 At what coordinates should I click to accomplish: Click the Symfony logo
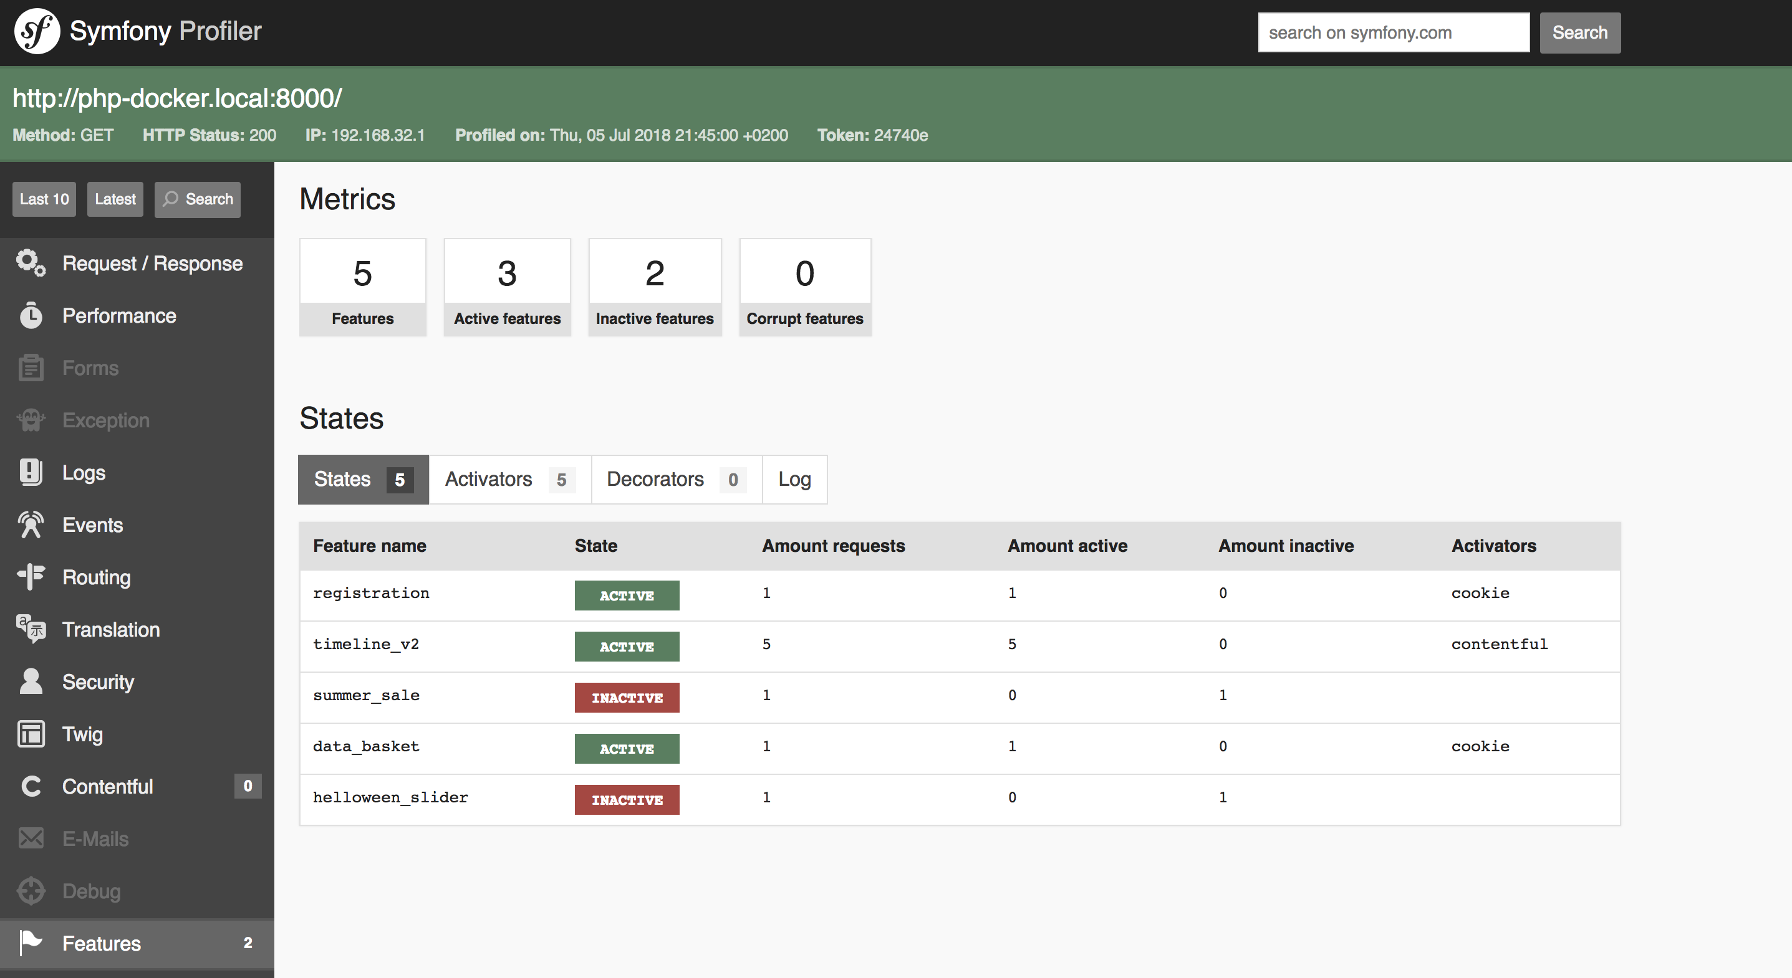click(36, 31)
